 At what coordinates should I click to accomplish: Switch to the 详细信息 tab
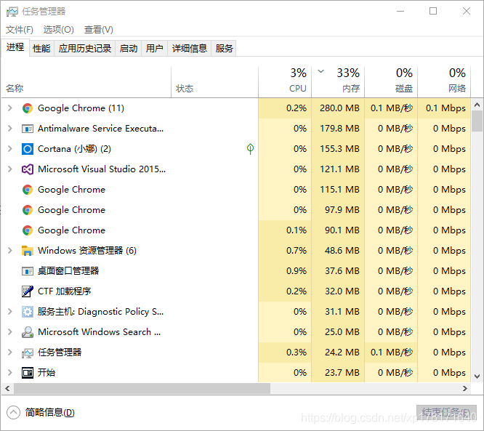(x=190, y=49)
